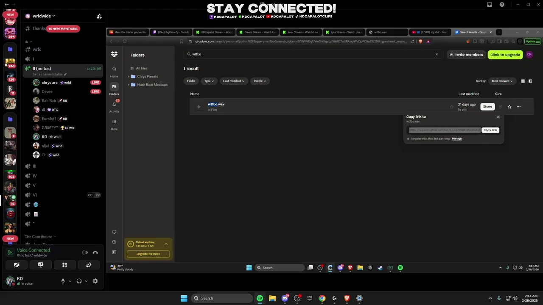Screen dimensions: 543x305
Task: Apply the Folder filter chip
Action: pos(191,81)
